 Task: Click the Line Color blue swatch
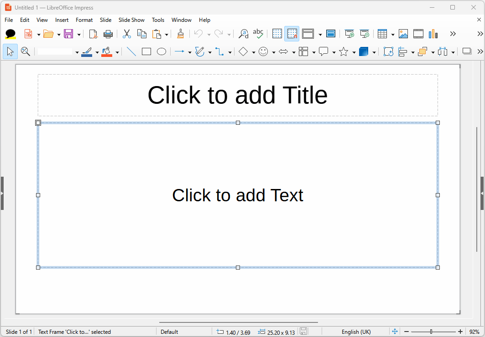[x=87, y=51]
